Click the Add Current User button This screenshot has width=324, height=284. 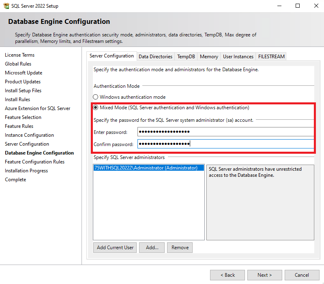tap(115, 247)
